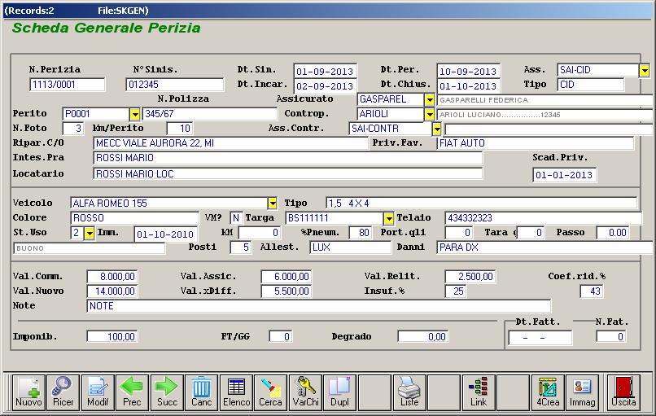Open the Ass.Contr. SAI-CONTR dropdown arrow
Image resolution: width=656 pixels, height=416 pixels.
[437, 129]
